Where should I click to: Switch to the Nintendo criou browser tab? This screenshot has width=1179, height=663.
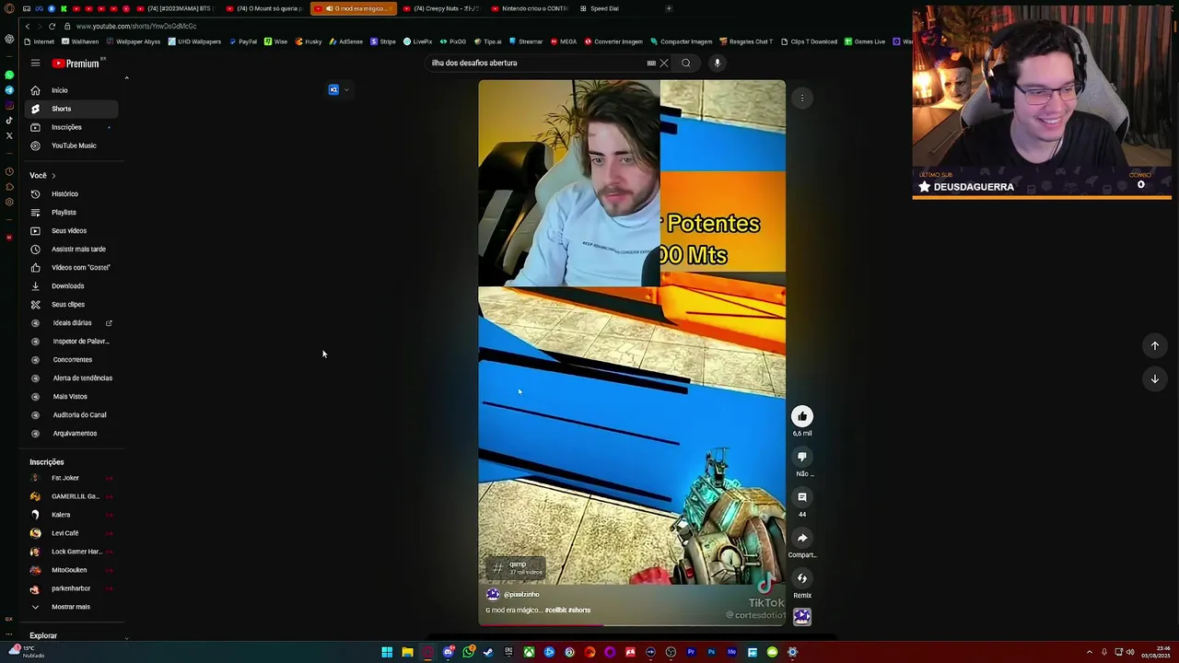coord(530,8)
